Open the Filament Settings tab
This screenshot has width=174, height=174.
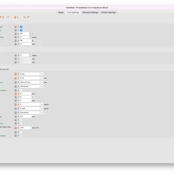pyautogui.click(x=90, y=13)
